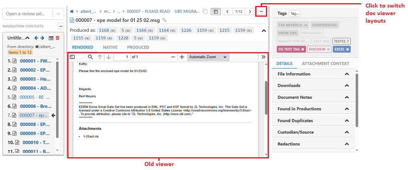Image resolution: width=408 pixels, height=170 pixels.
Task: Remove the EXCEL tag
Action: tap(347, 49)
